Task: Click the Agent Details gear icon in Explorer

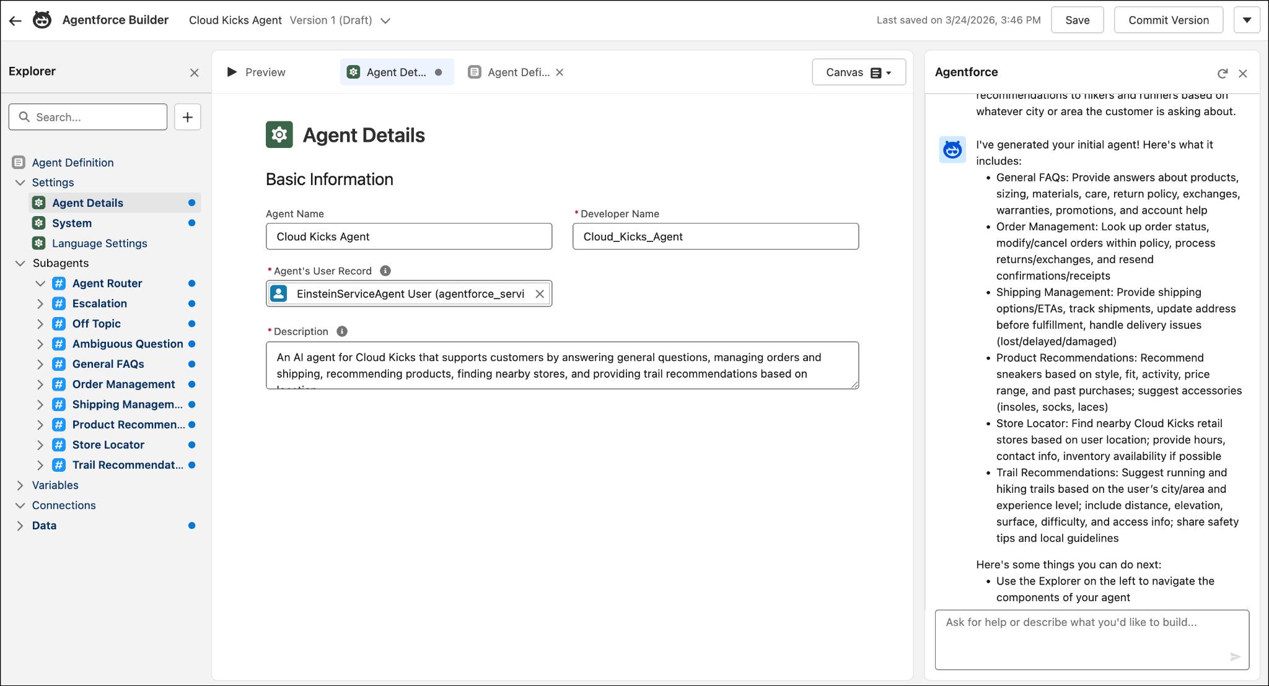Action: 39,202
